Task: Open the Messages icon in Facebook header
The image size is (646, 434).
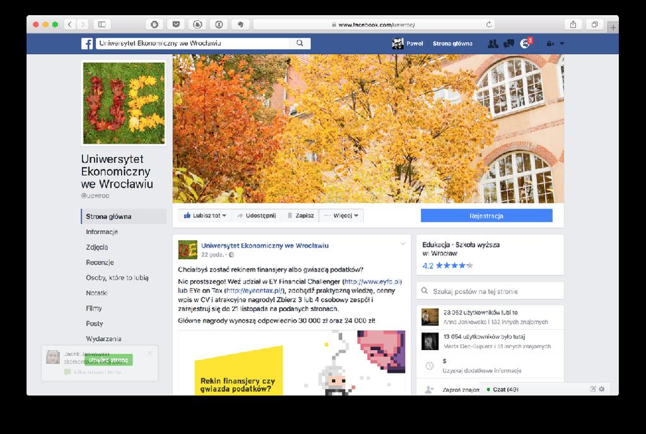Action: tap(509, 44)
